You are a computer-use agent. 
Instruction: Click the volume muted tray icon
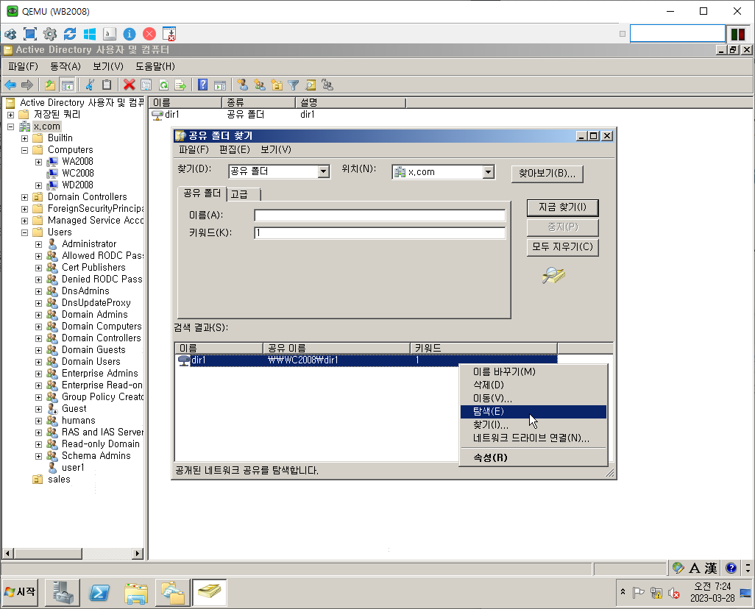[674, 593]
